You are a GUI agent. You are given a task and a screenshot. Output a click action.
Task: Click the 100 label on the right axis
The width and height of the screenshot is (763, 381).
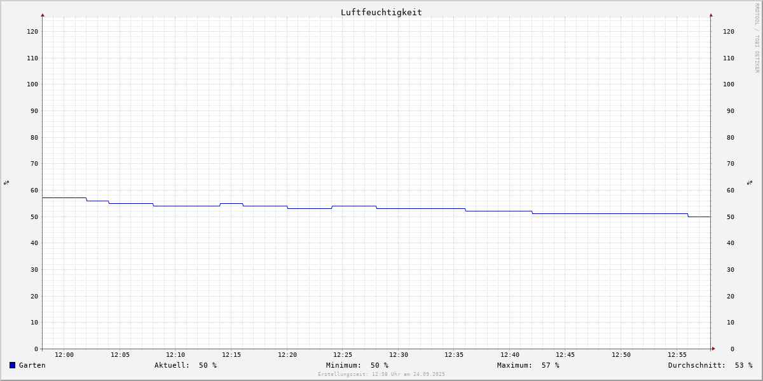click(x=729, y=84)
